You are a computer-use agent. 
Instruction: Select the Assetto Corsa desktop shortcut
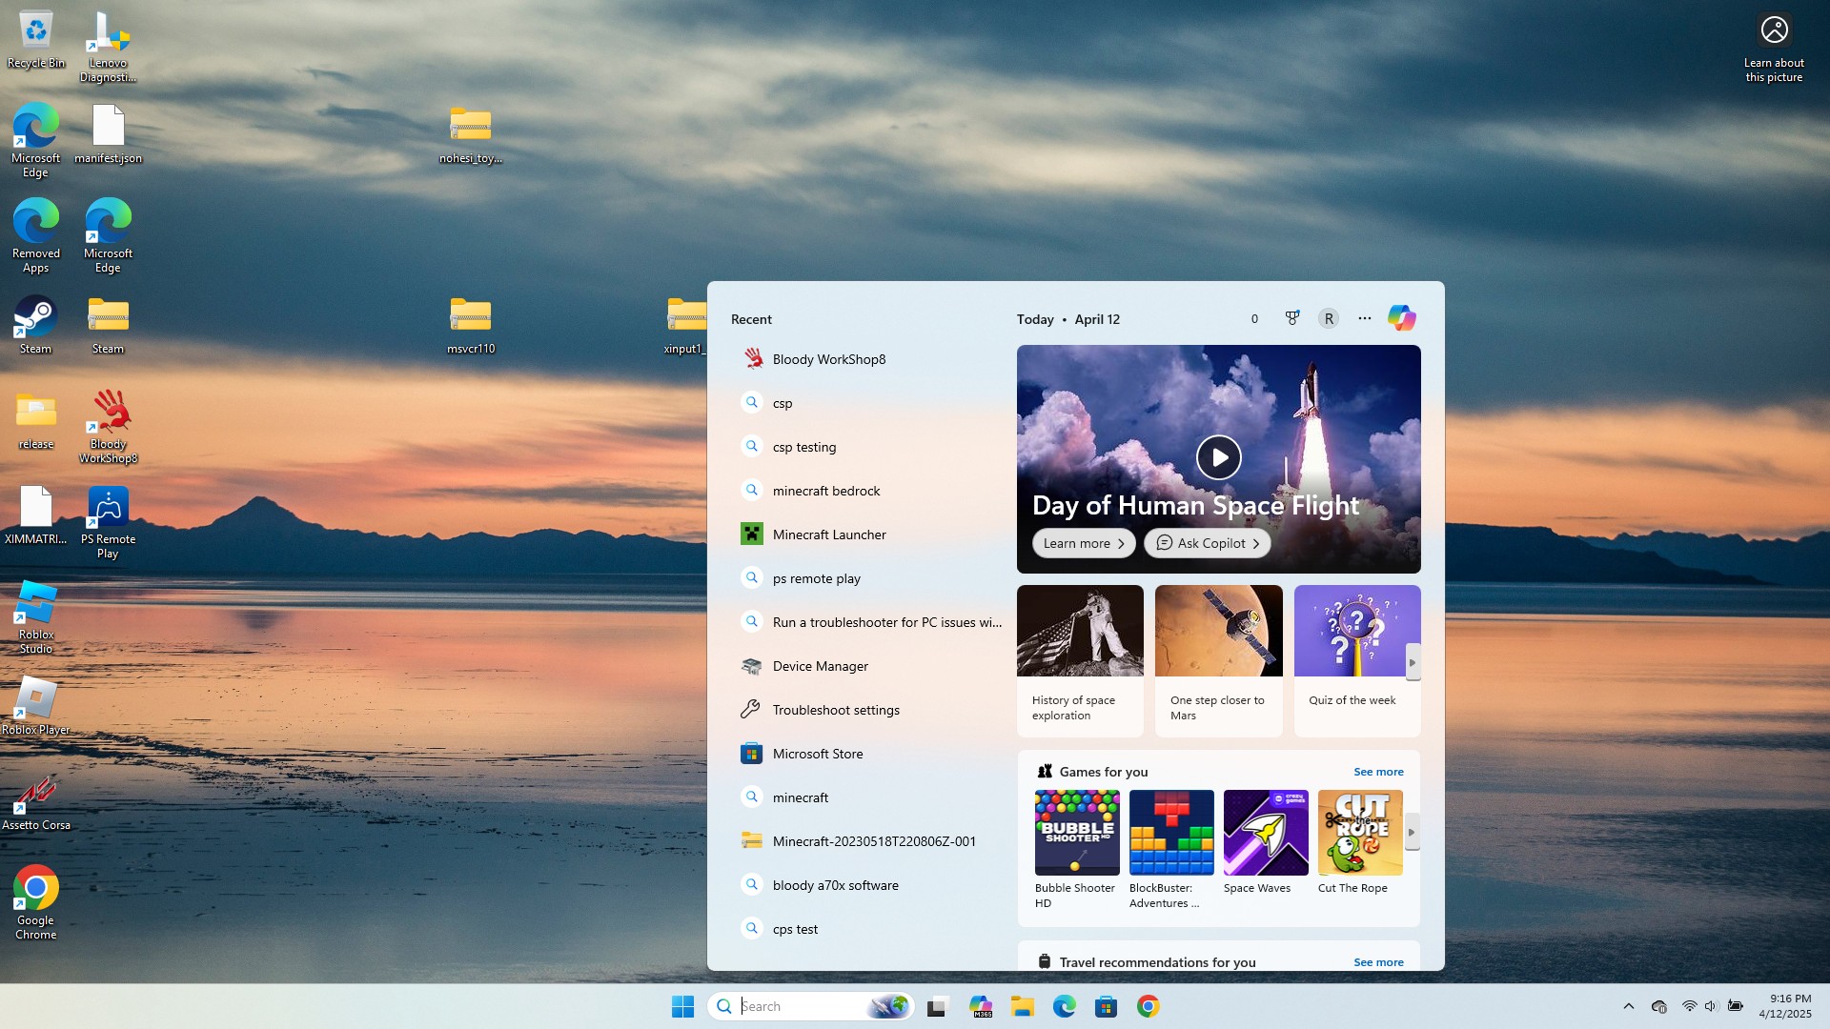coord(36,801)
